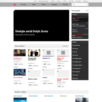Open the Aktuálne :24 title link

pos(46,58)
